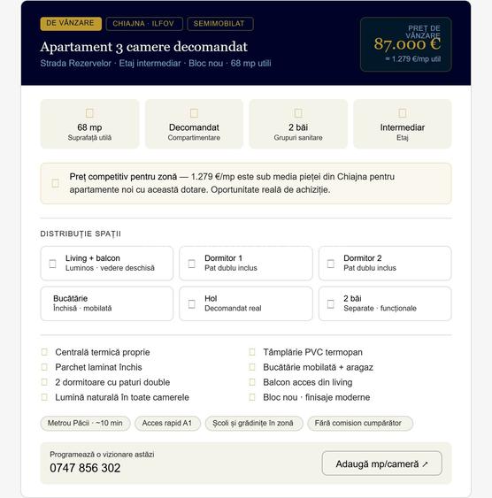Click phone number 0747 856 302

tap(85, 468)
